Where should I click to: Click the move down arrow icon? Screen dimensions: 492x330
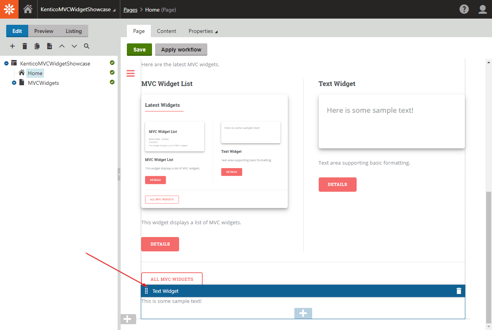[x=74, y=46]
